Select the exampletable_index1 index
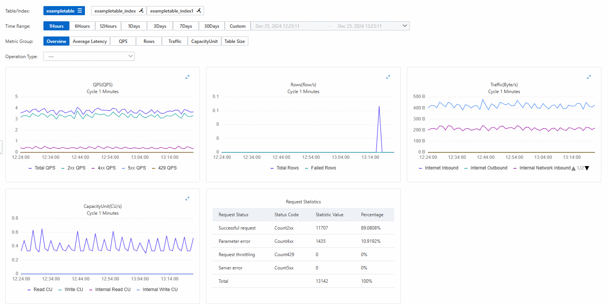609x304 pixels. click(175, 11)
